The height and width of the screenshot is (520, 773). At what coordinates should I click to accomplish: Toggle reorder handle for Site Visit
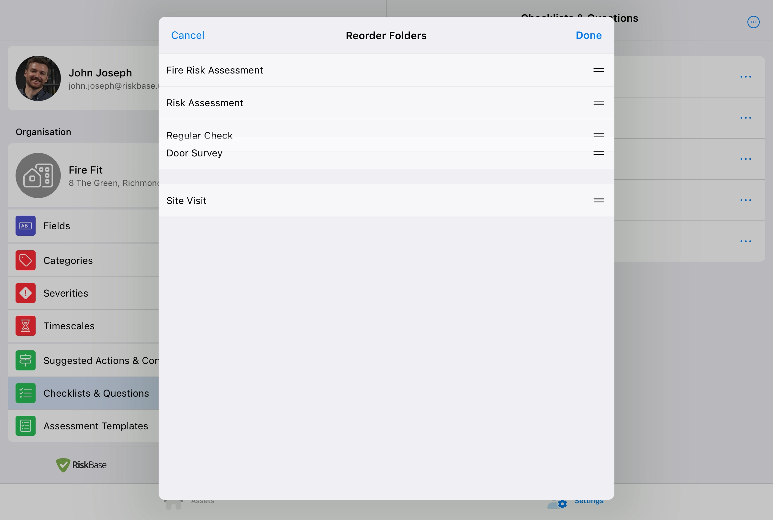coord(599,200)
